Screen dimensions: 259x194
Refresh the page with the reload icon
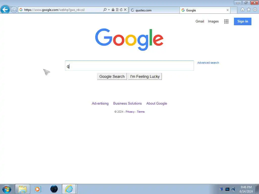(x=121, y=10)
